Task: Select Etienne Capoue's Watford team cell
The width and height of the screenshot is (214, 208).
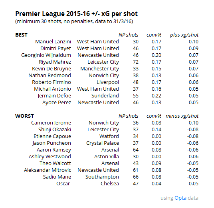Action: [109, 136]
